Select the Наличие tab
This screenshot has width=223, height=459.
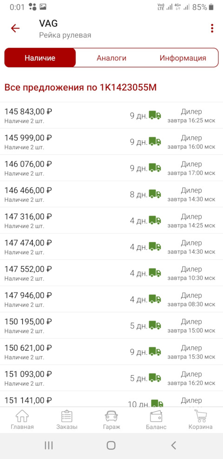point(40,58)
